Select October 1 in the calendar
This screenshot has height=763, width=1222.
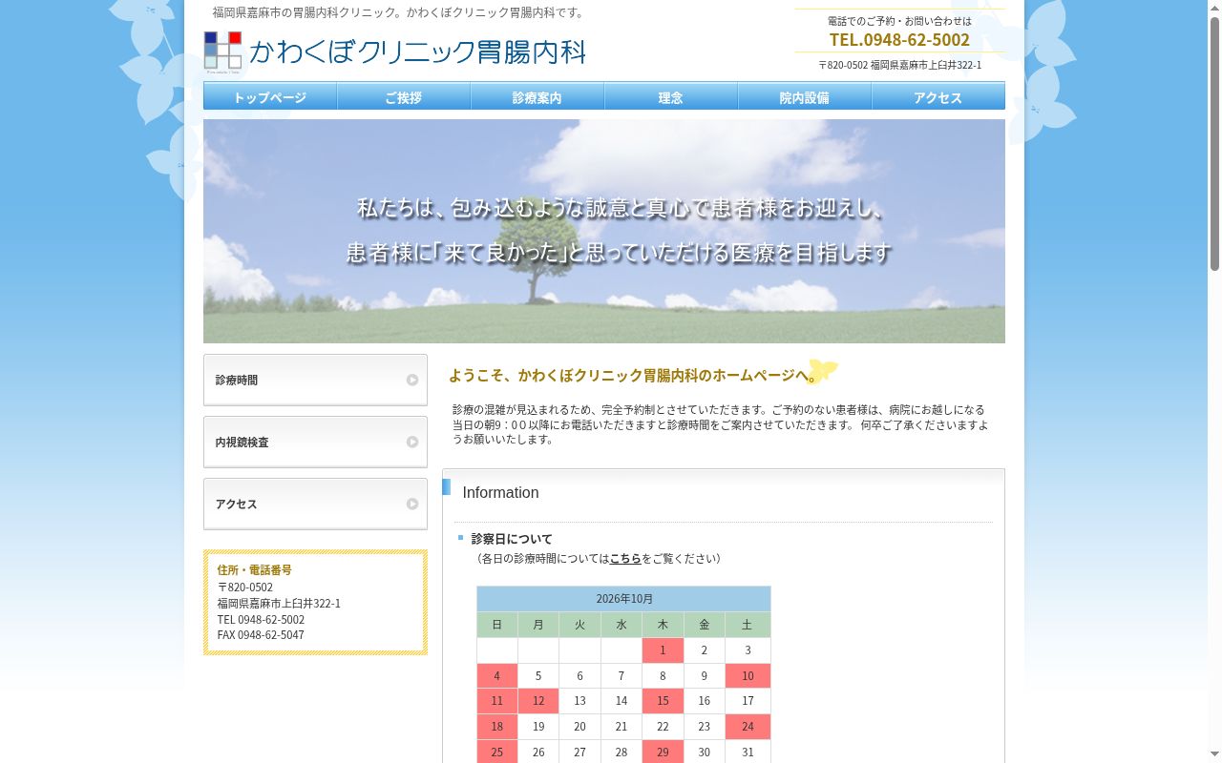click(663, 650)
